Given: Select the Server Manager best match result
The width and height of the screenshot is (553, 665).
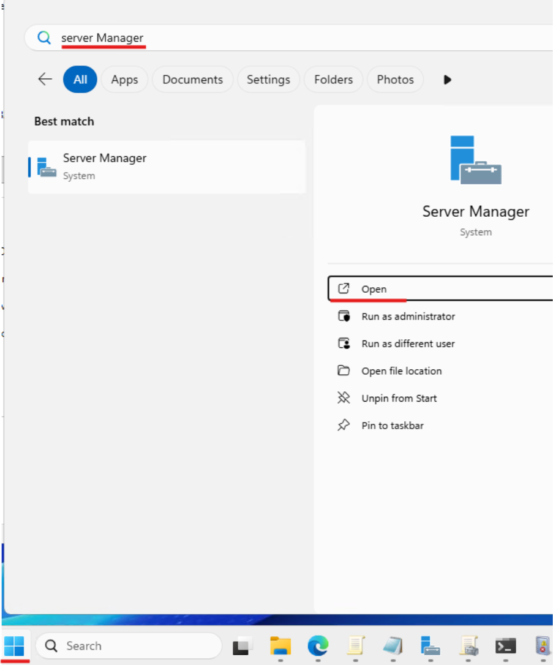Looking at the screenshot, I should pyautogui.click(x=166, y=166).
